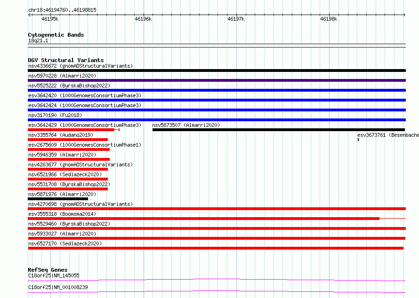Click the red bar under nsv4270698
This screenshot has height=298, width=419.
(x=217, y=209)
